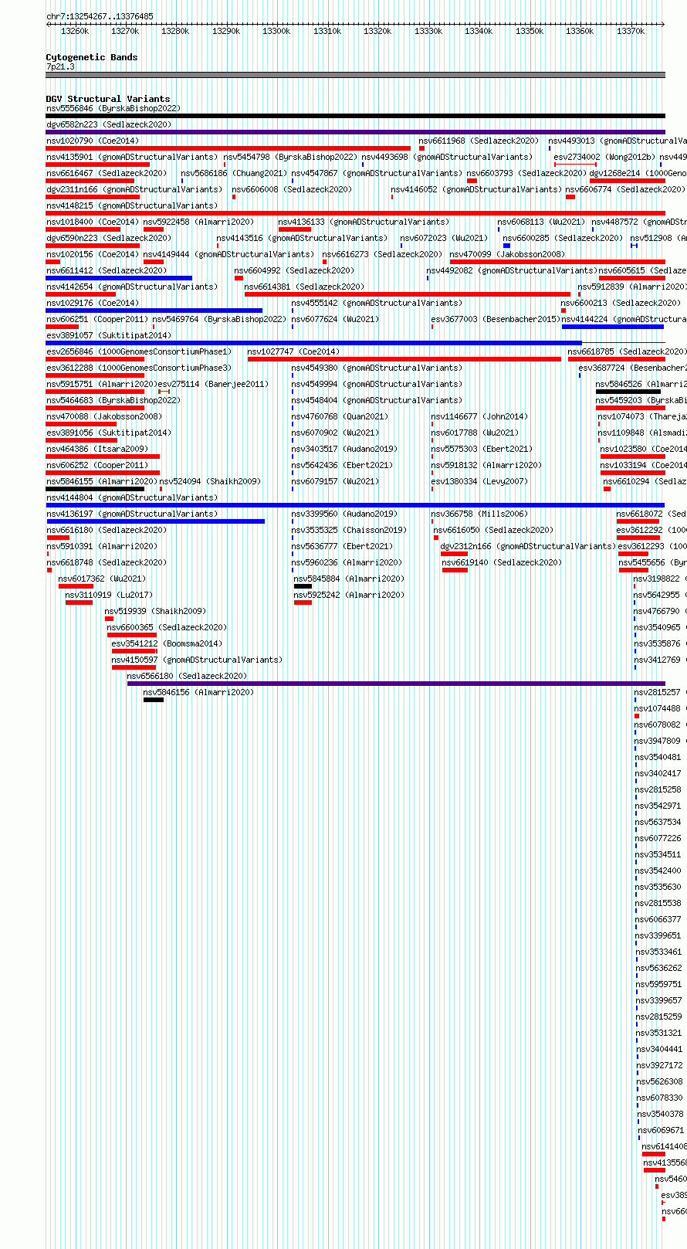This screenshot has width=687, height=1249.
Task: Click the 13260k ruler position label
Action: (75, 31)
